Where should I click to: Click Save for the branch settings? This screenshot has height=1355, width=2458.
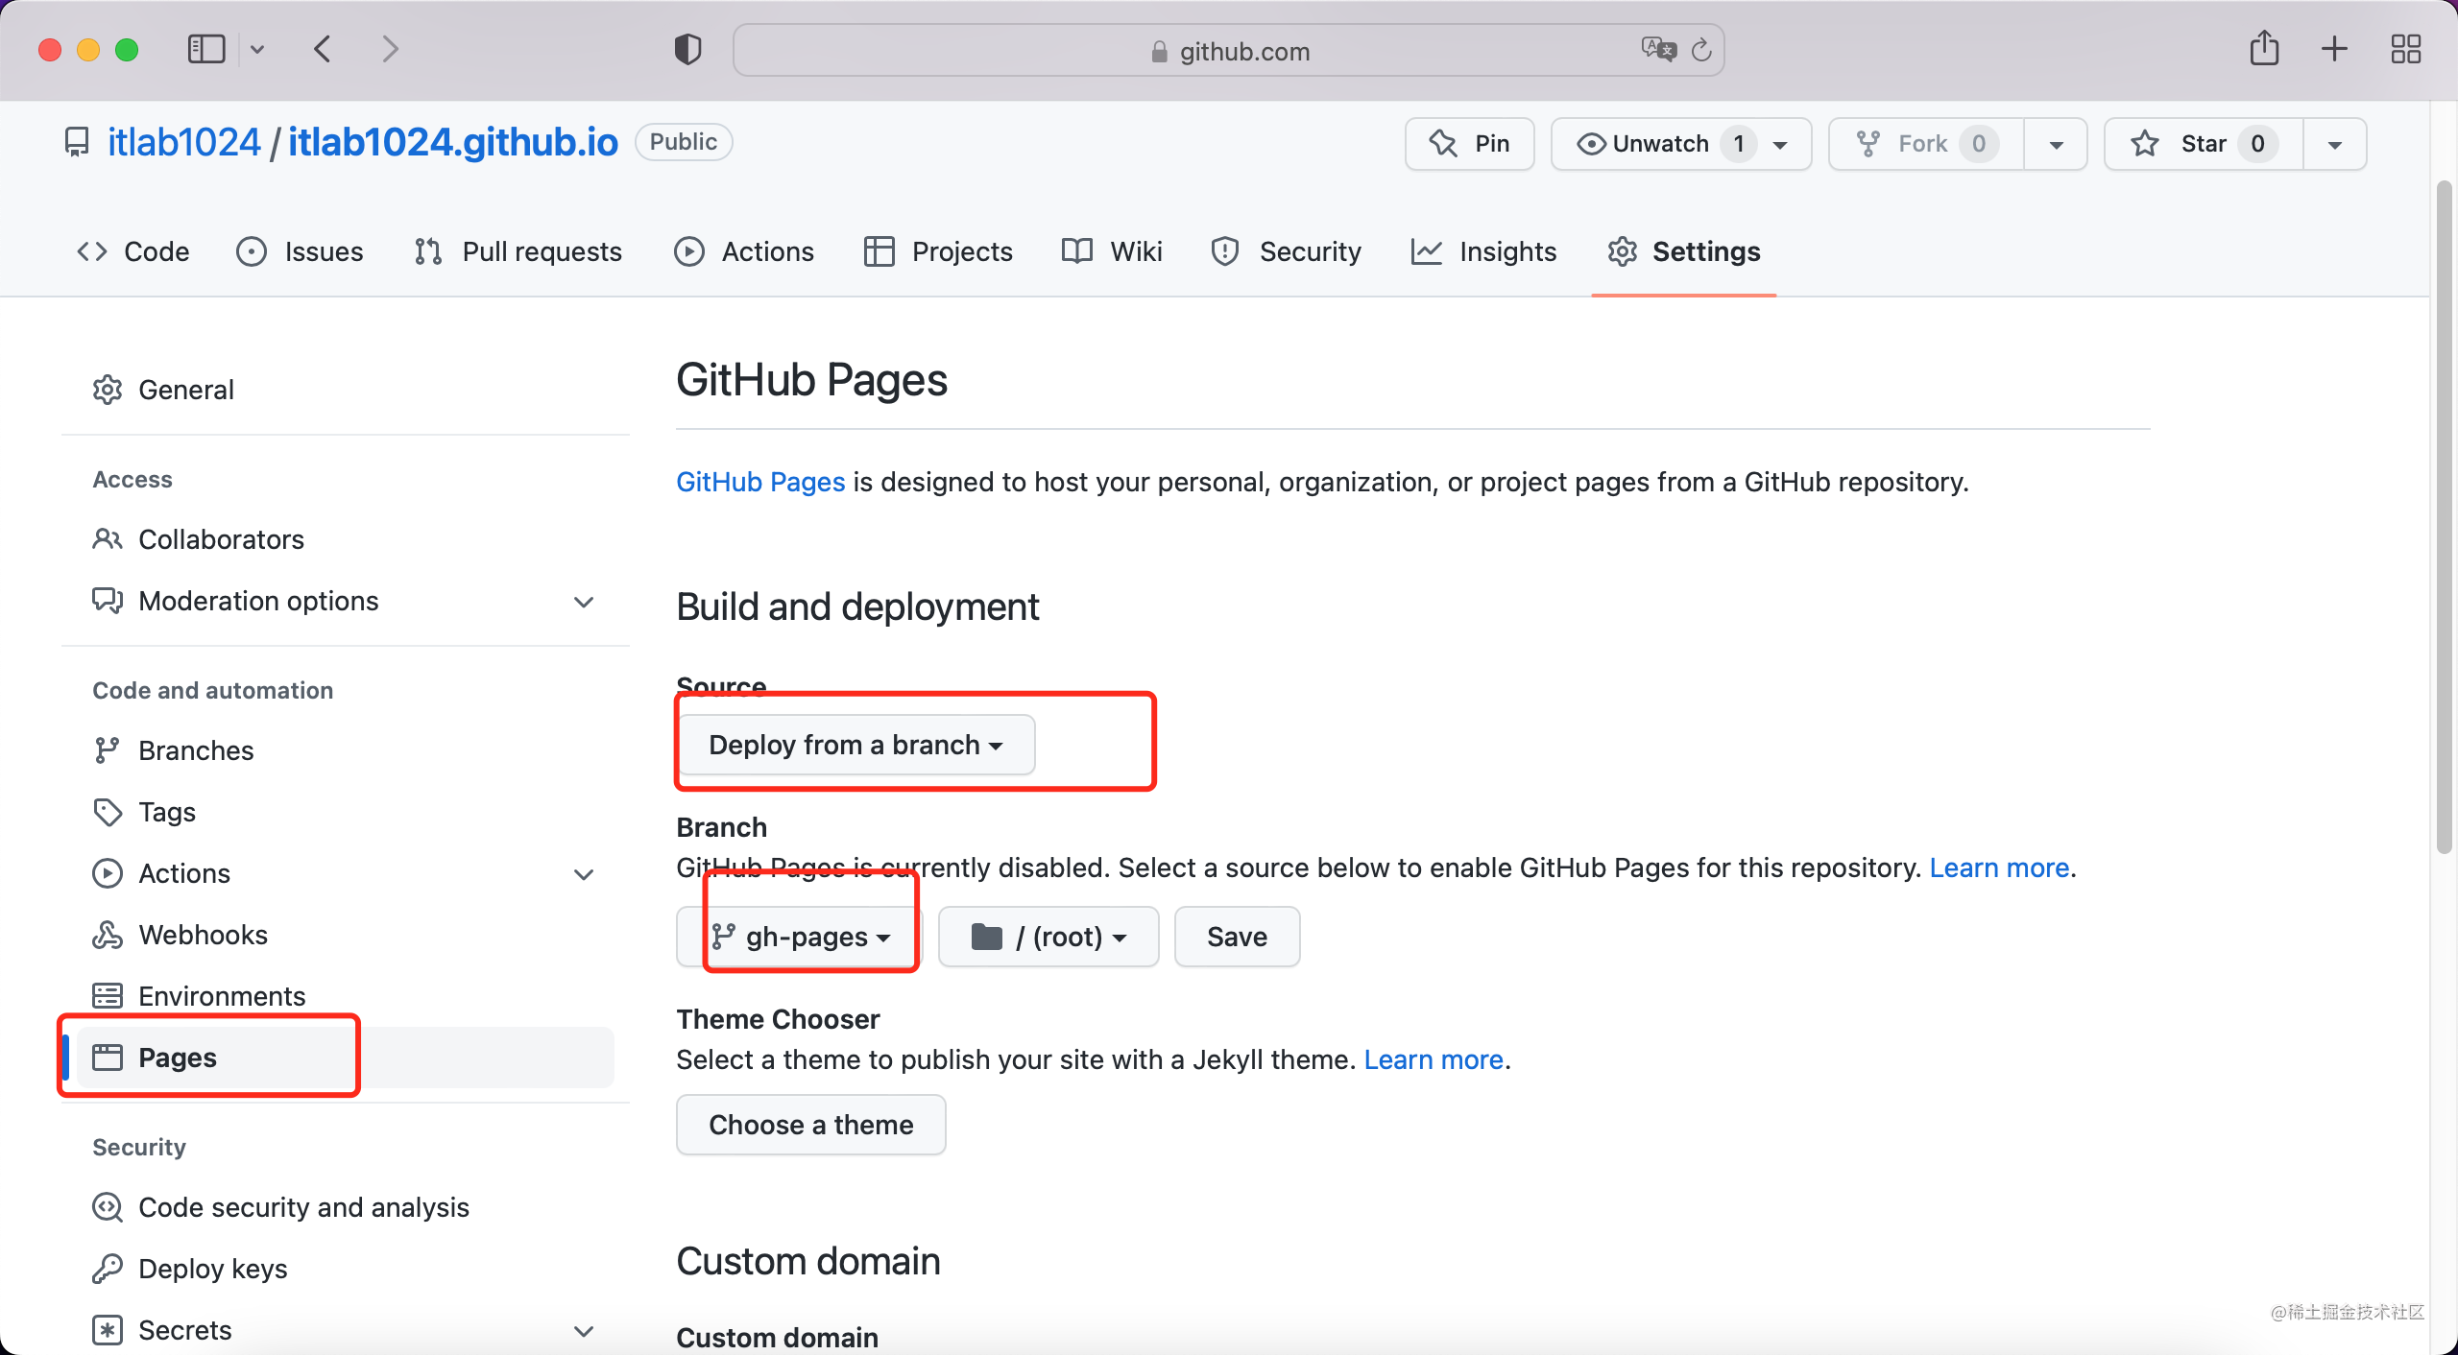click(1237, 937)
